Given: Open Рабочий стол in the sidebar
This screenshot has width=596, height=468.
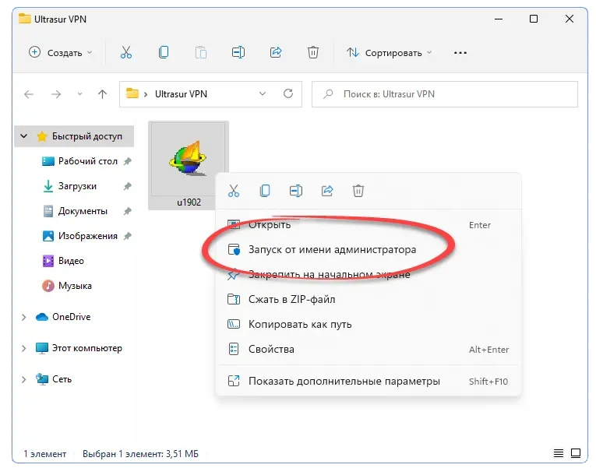Looking at the screenshot, I should (x=87, y=161).
